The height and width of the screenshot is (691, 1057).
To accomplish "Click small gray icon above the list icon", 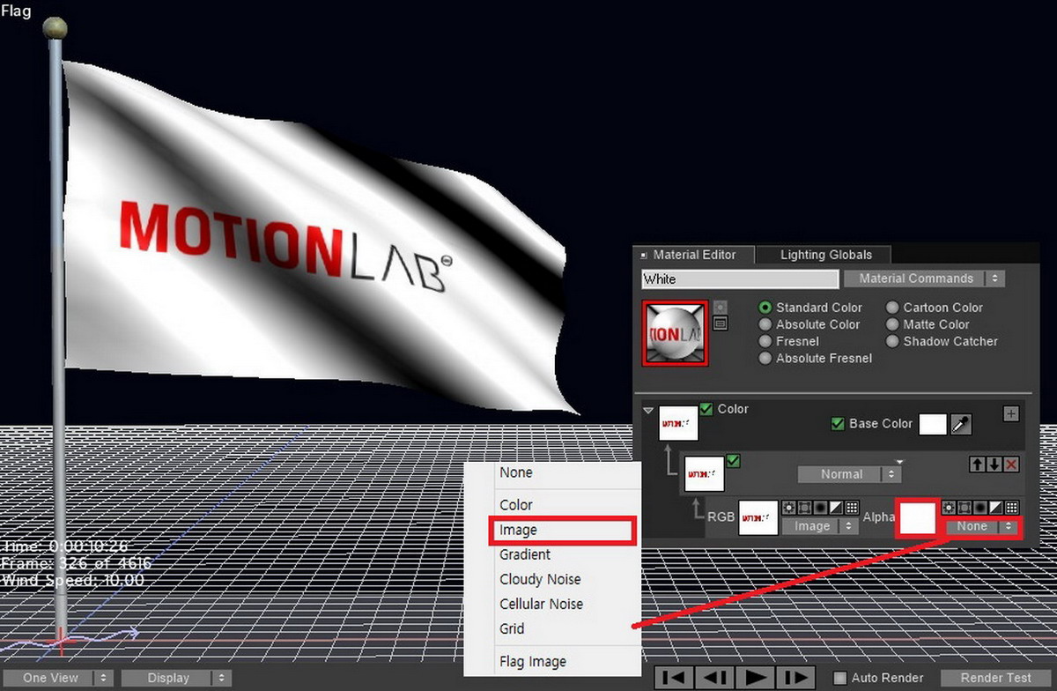I will coord(721,307).
